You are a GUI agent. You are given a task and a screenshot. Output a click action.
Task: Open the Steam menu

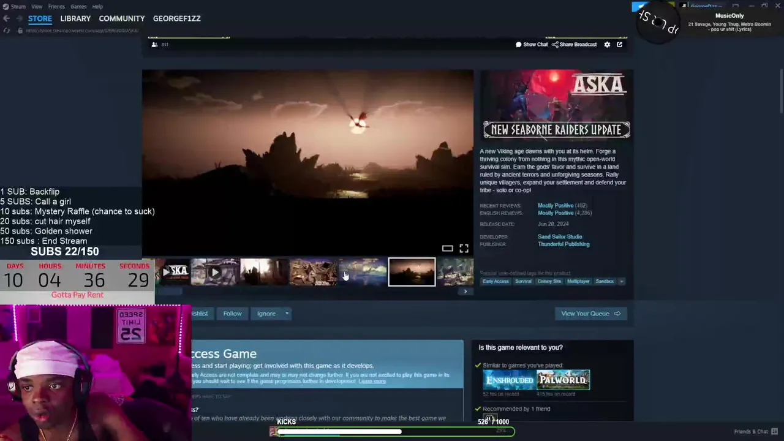18,6
